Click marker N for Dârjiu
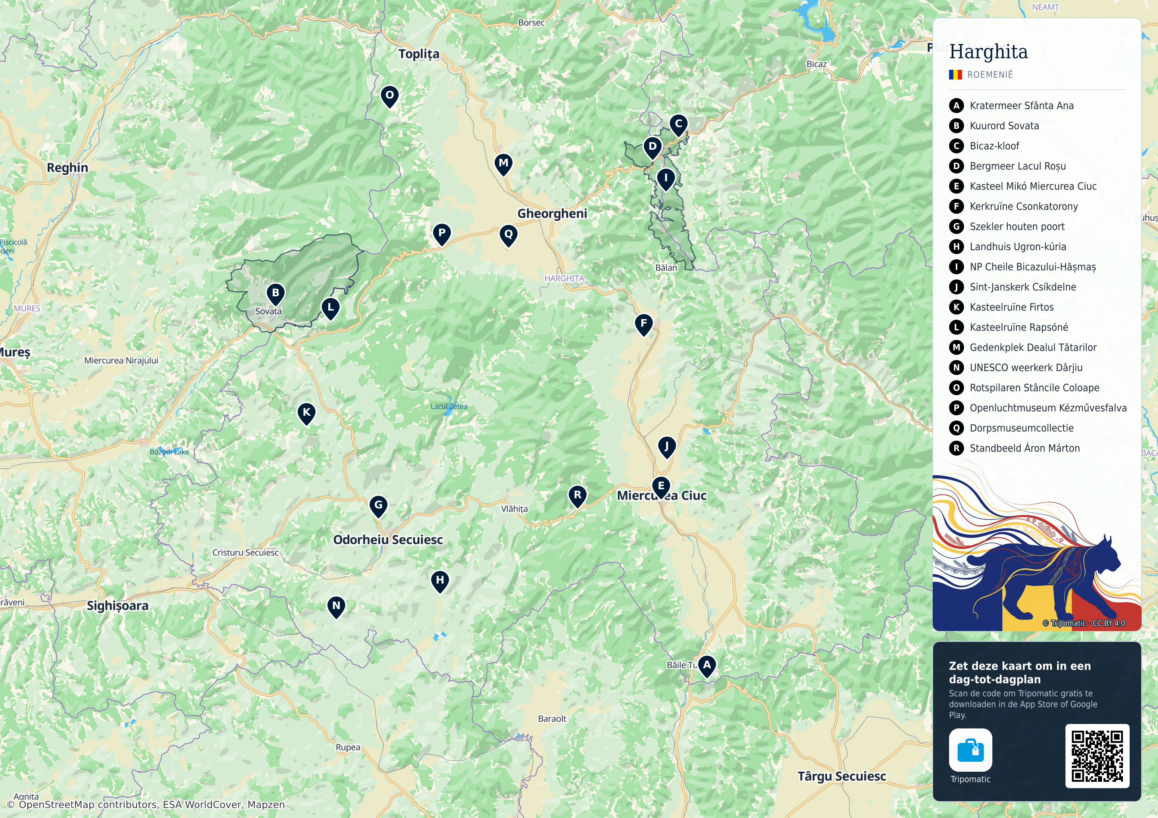Viewport: 1158px width, 818px height. click(x=336, y=607)
